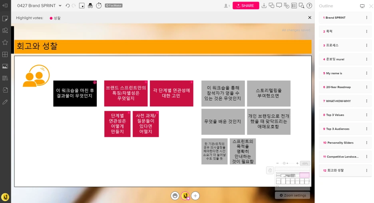This screenshot has width=374, height=203.
Task: Expand the 0427 Brand SPRINT title dropdown
Action: pos(60,6)
